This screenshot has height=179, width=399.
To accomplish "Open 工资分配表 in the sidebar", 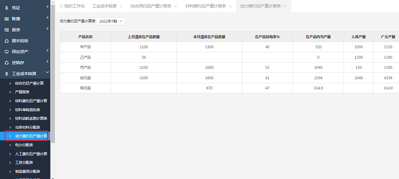I will pyautogui.click(x=24, y=163).
